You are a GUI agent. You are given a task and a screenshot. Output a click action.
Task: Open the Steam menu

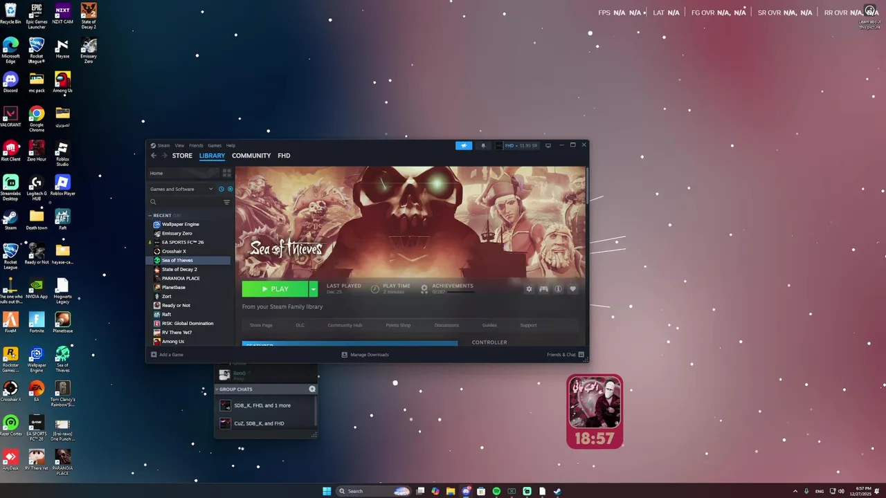(163, 145)
